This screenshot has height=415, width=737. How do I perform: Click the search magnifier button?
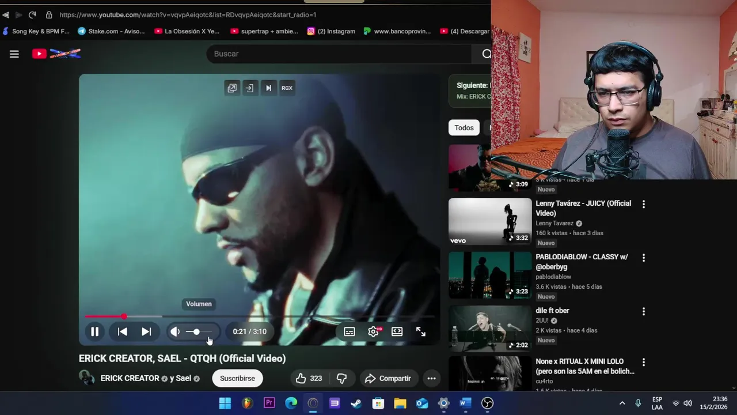487,54
